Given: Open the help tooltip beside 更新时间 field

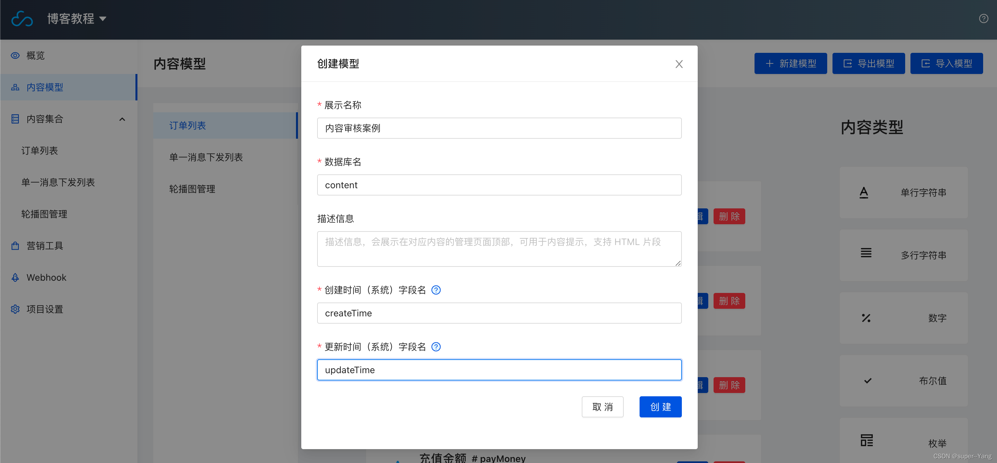Looking at the screenshot, I should (436, 346).
